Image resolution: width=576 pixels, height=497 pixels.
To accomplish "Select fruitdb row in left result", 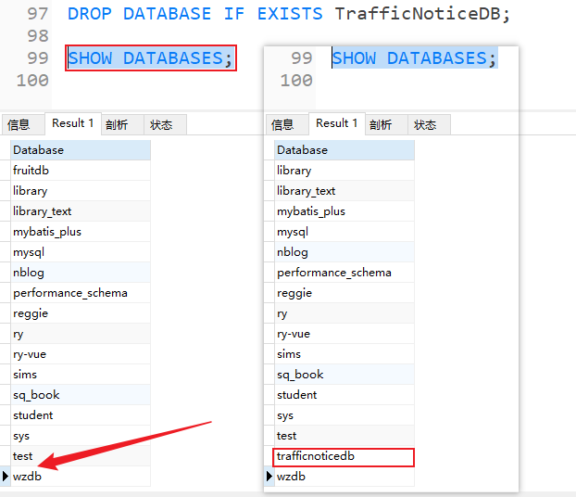I will coord(81,171).
